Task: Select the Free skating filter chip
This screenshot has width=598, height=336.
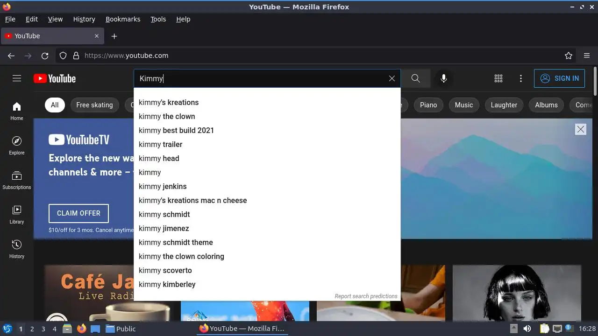Action: 94,105
